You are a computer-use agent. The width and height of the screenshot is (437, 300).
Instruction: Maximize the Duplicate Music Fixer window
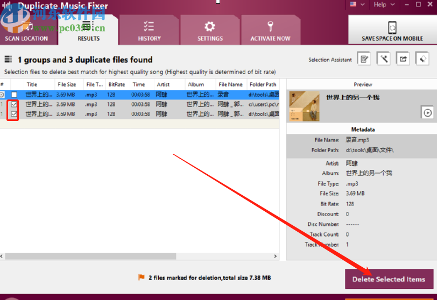(418, 4)
